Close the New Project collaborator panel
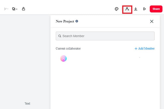The height and width of the screenshot is (109, 164). (x=152, y=21)
